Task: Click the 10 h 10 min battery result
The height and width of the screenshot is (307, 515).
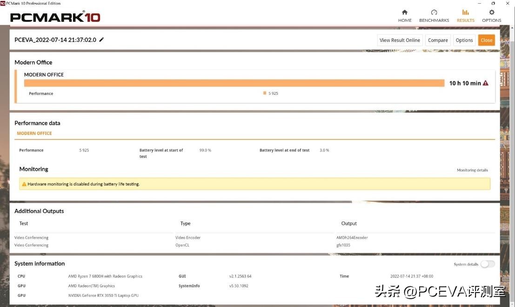Action: pos(465,83)
